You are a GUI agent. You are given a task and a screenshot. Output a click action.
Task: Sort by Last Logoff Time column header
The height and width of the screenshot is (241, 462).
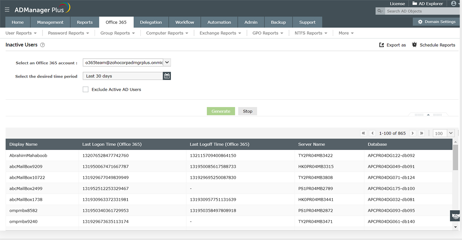coord(220,144)
